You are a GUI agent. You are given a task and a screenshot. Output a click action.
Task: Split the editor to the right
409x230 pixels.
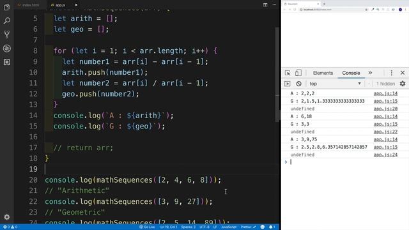(265, 4)
